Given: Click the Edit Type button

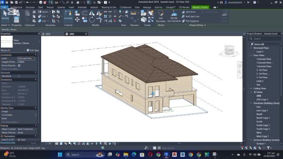Looking at the screenshot, I should click(x=33, y=50).
